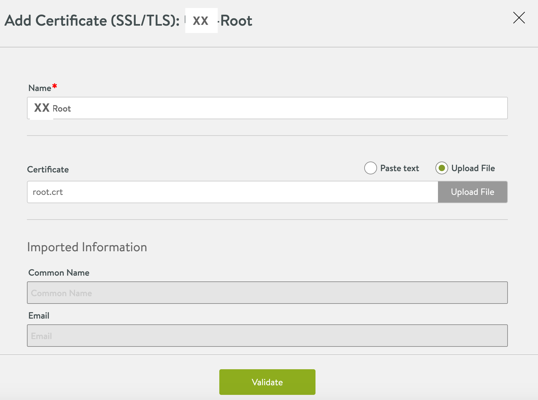Click the Certificate label text
The width and height of the screenshot is (538, 400).
[48, 170]
